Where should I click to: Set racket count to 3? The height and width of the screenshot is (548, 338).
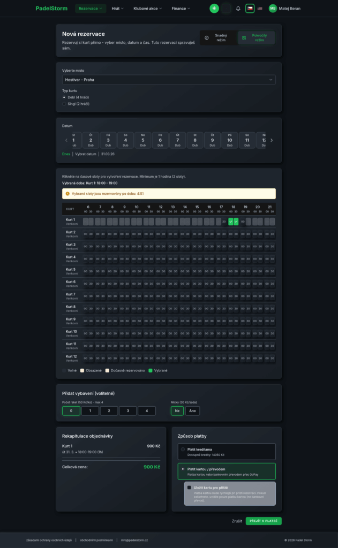tap(127, 410)
